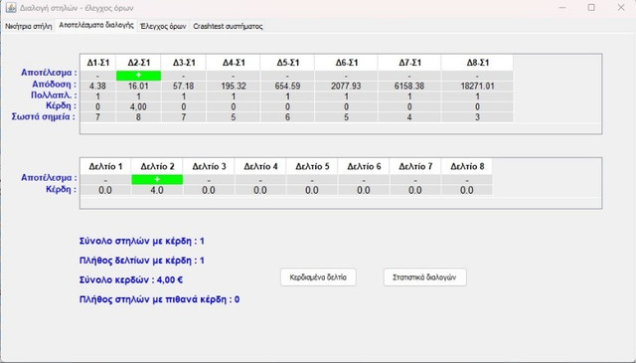
Task: Open the Έλεγχος όρων tab
Action: click(163, 27)
